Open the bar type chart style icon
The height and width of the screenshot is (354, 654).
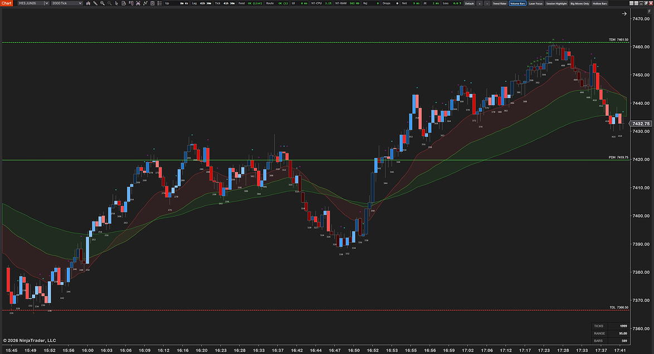pyautogui.click(x=88, y=3)
